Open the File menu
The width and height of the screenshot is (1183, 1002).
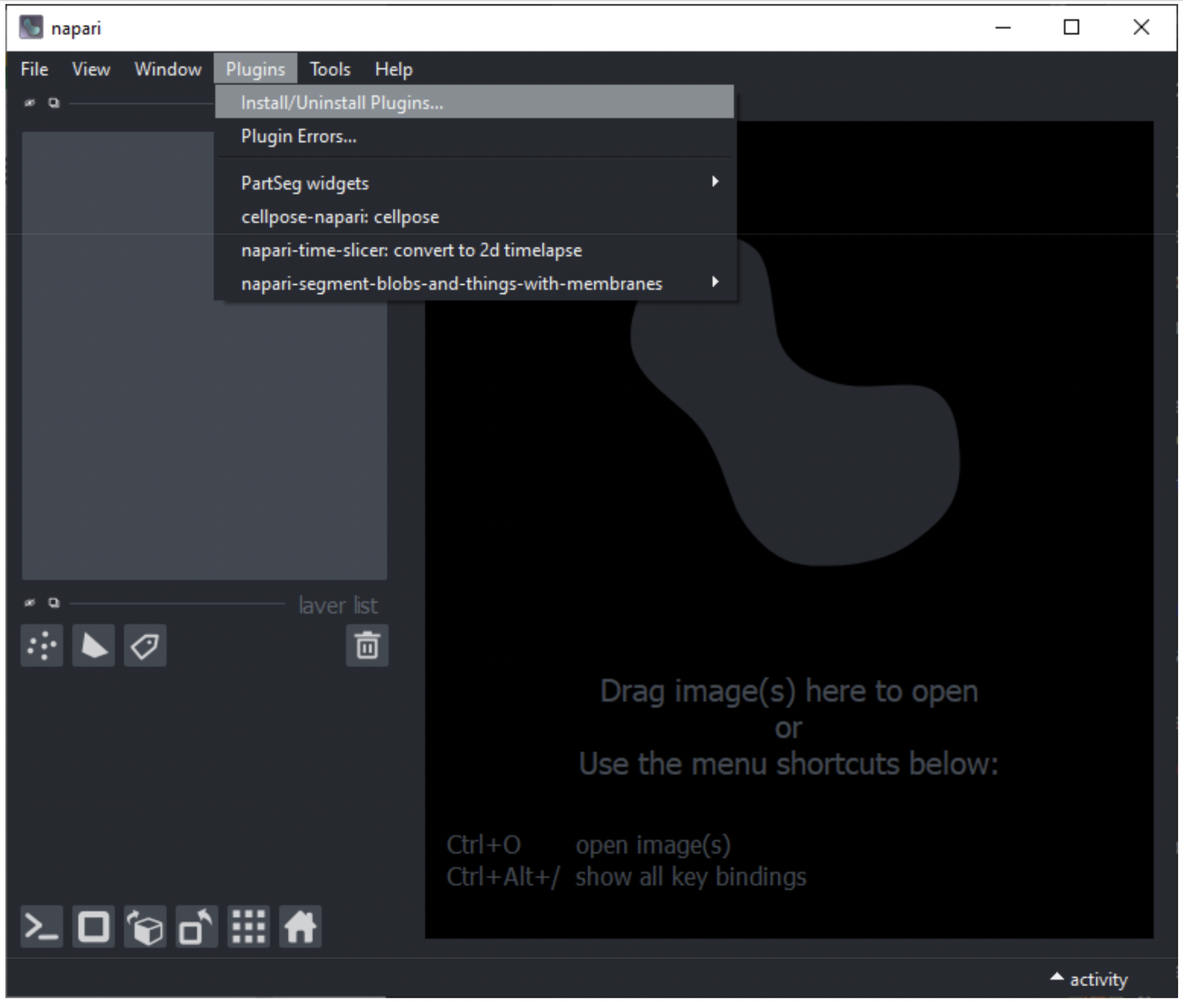34,69
